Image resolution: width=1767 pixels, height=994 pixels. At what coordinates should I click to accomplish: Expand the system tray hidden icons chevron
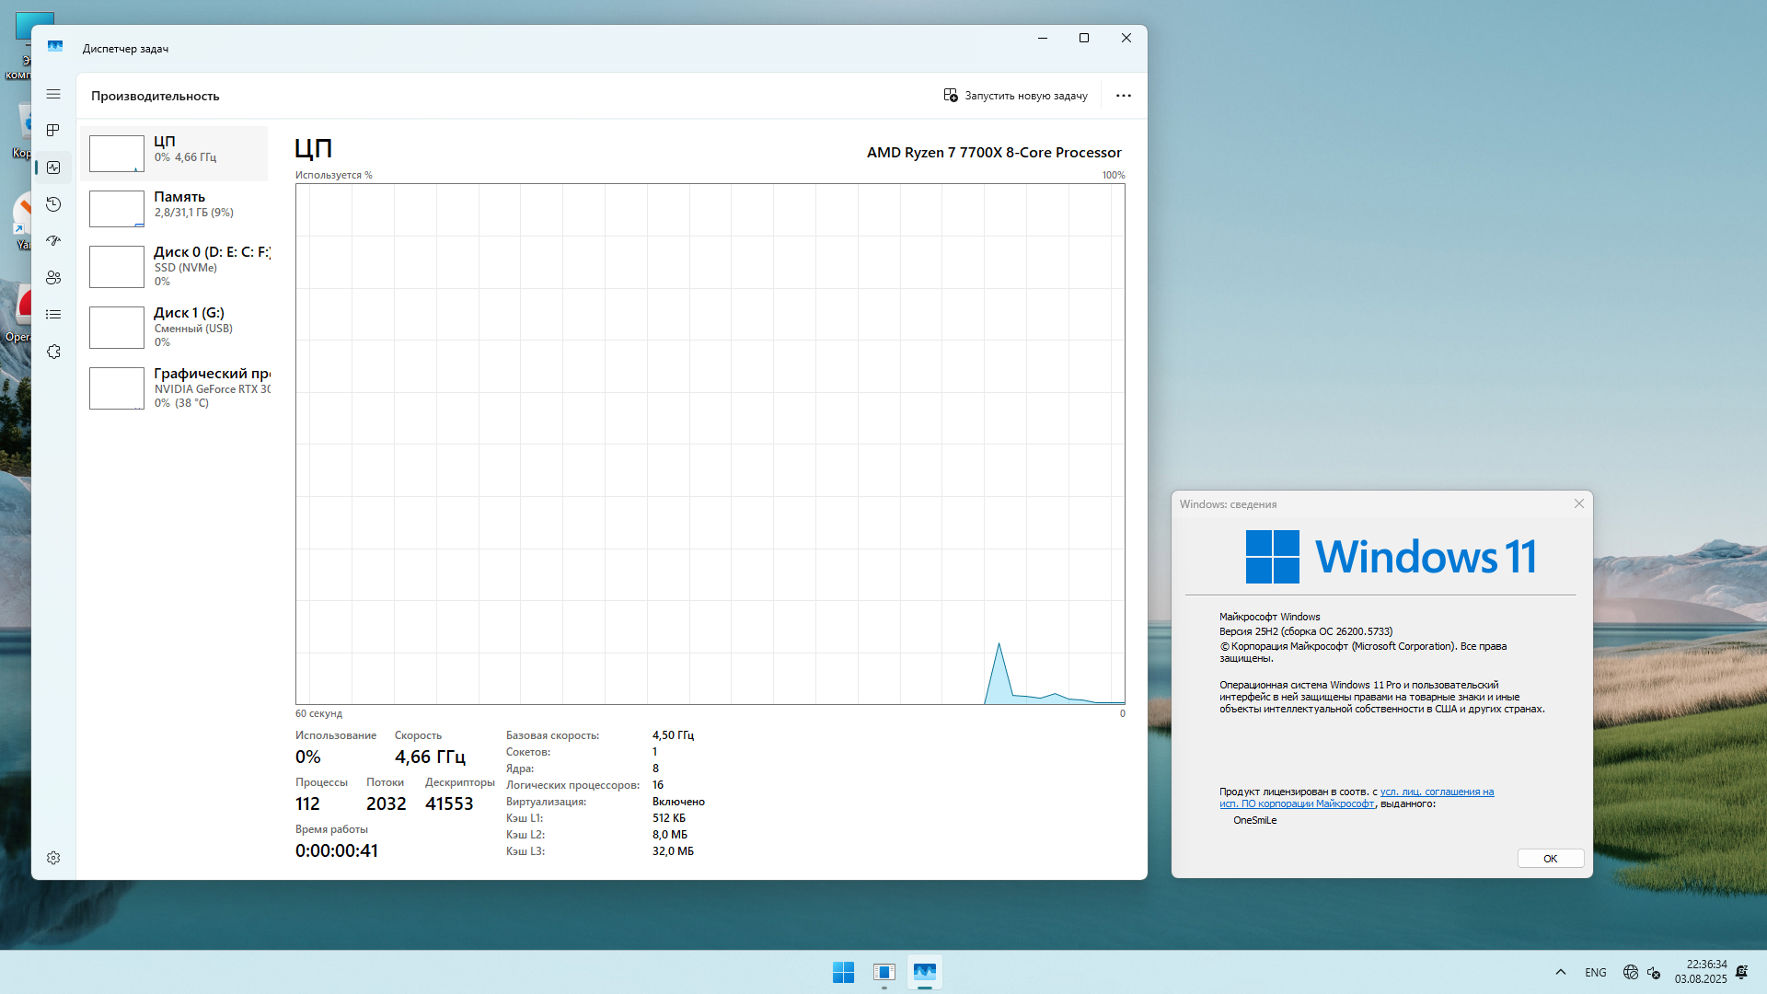pyautogui.click(x=1561, y=972)
